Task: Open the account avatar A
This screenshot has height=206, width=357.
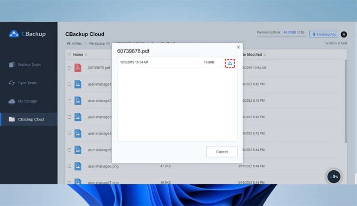Action: click(344, 34)
